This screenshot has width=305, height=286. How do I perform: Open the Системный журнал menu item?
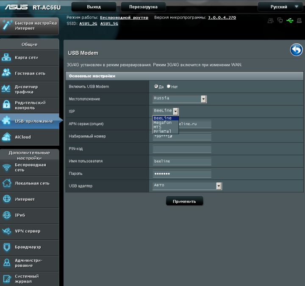(29, 279)
